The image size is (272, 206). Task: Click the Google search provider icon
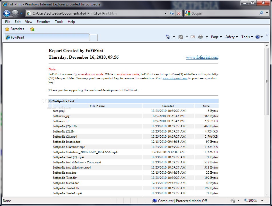point(187,13)
